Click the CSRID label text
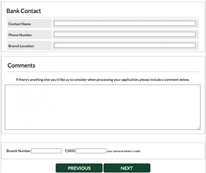206x173 pixels. [70, 151]
